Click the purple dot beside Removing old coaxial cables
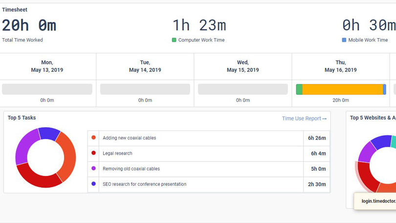Viewport: 396px width, 223px height. (93, 169)
